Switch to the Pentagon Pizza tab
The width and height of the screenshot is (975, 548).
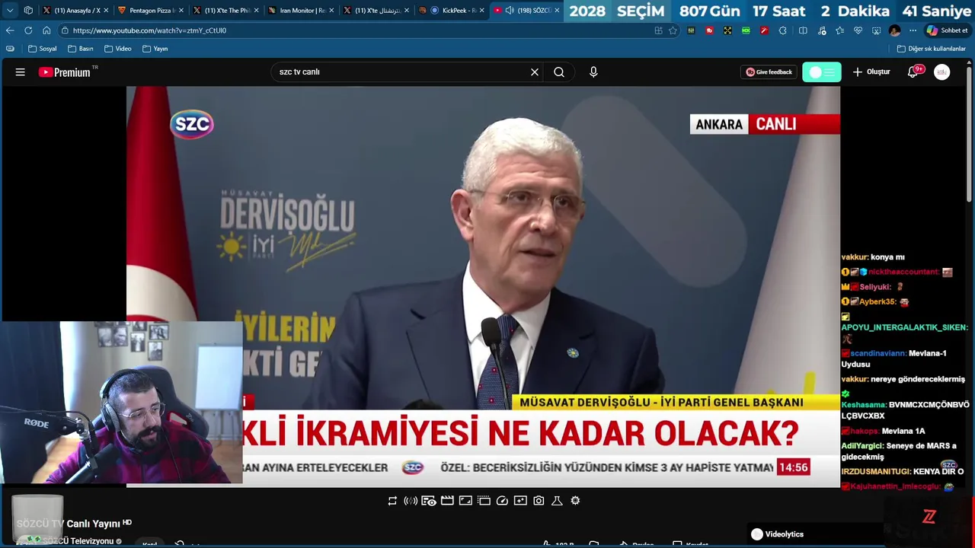149,11
